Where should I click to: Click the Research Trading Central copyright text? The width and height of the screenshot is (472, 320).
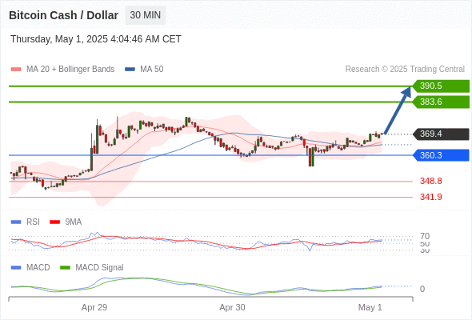pos(405,70)
